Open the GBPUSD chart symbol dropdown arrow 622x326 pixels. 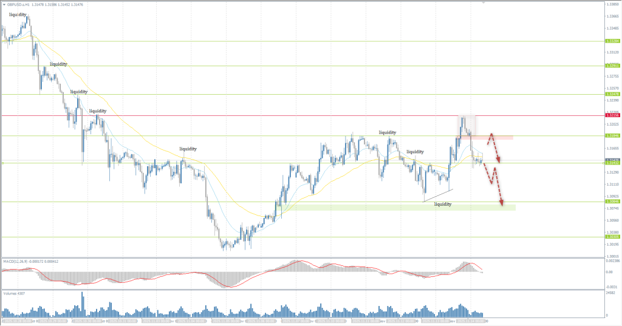pos(4,5)
